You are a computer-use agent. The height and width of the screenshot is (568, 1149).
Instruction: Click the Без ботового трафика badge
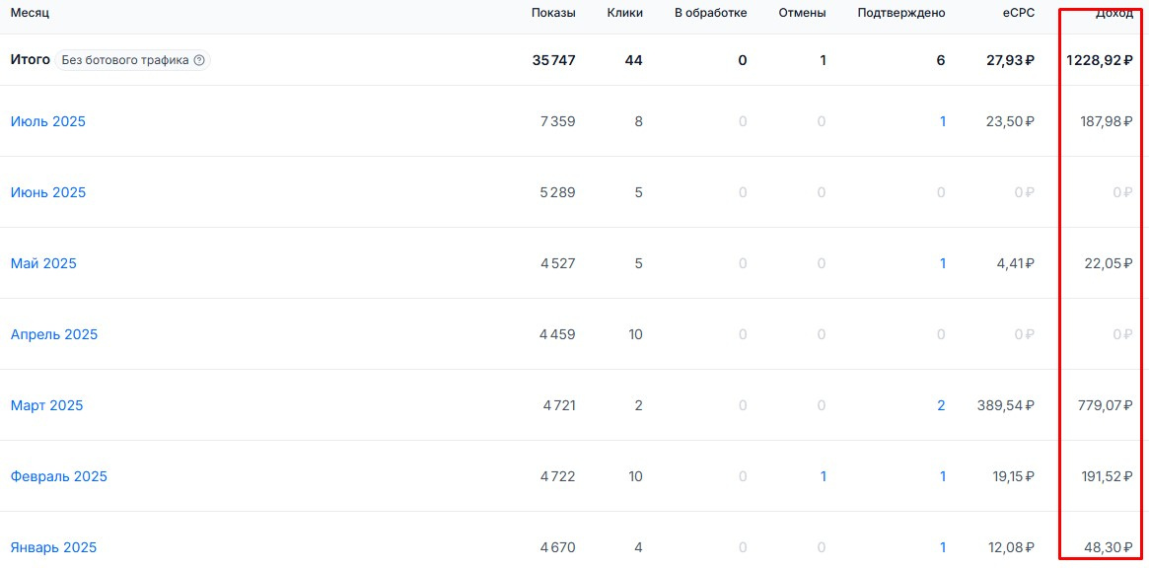click(x=124, y=60)
